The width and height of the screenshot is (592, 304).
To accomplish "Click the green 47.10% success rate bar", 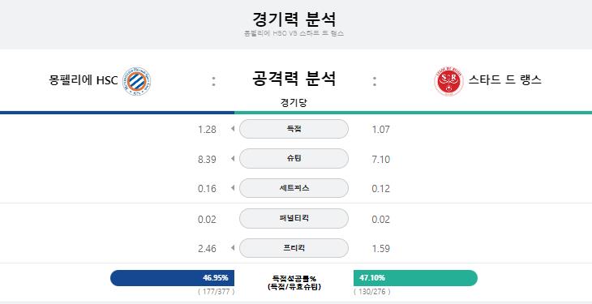I will coord(415,278).
